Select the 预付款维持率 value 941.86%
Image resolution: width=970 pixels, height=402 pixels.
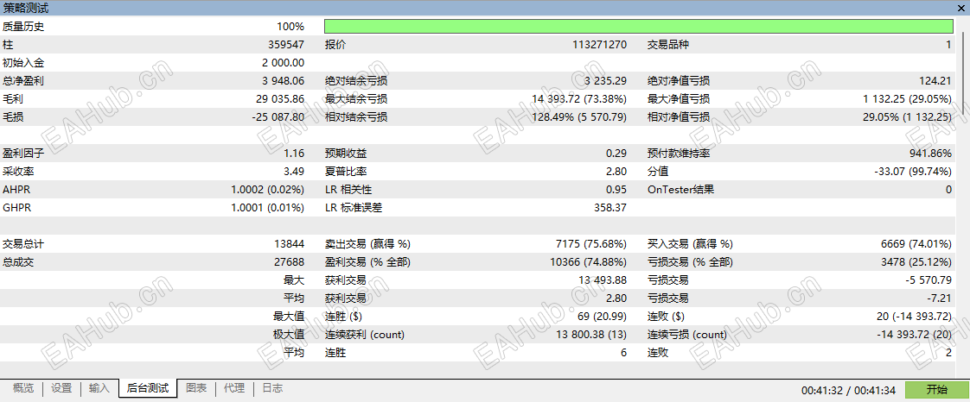point(931,154)
